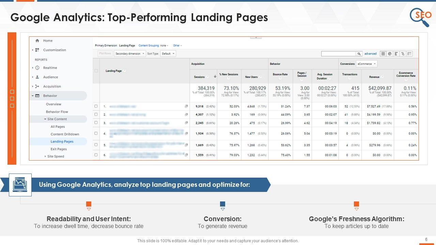Screen dimensions: 436x245
Task: Collapse the Site Content tree section
Action: 45,119
